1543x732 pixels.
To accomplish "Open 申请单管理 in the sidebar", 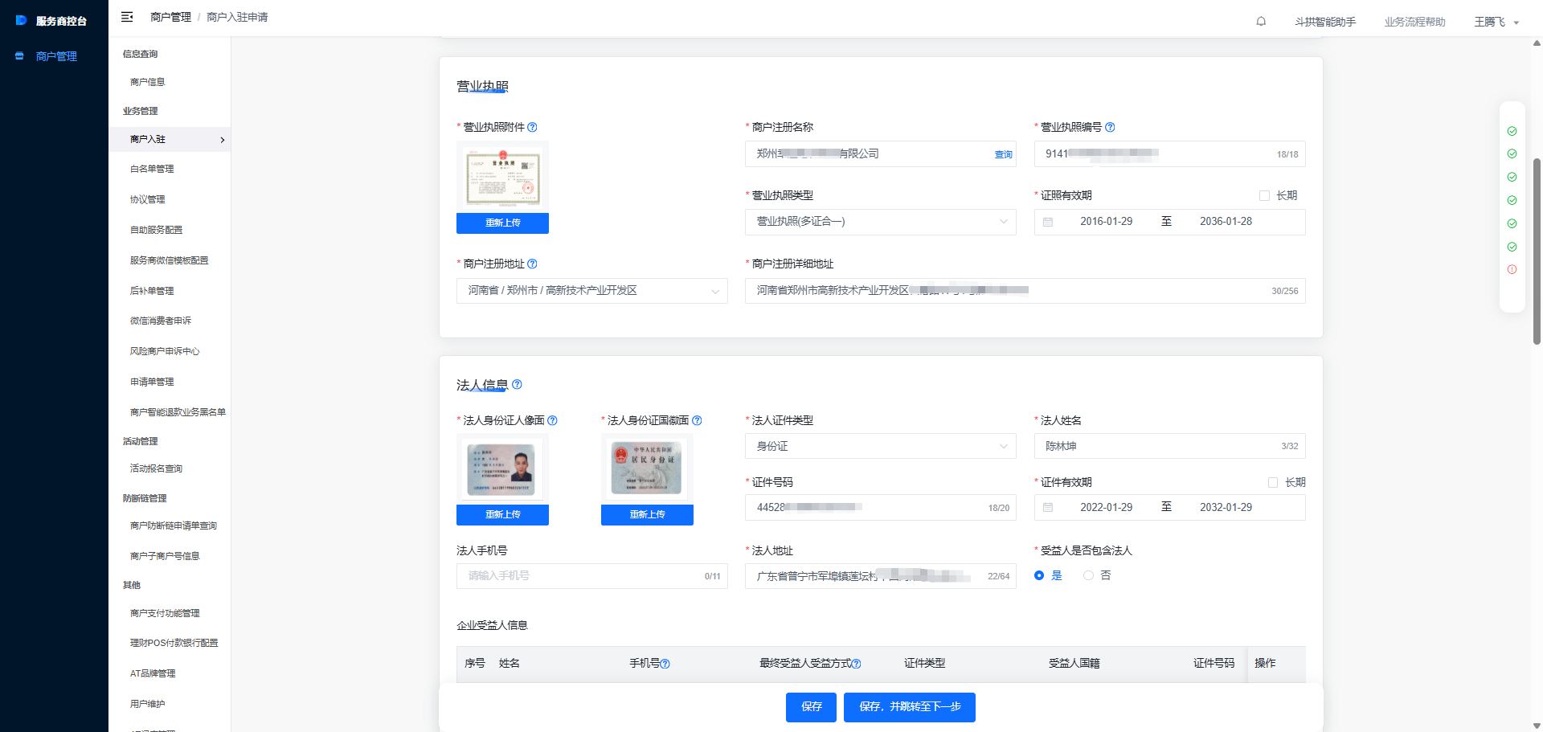I will pyautogui.click(x=152, y=382).
